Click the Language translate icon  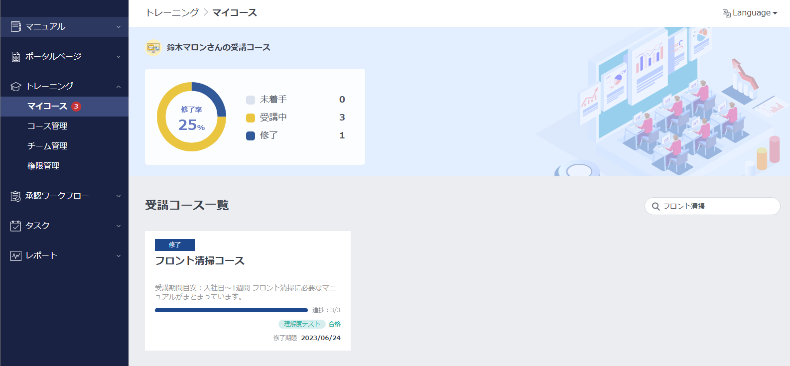727,13
